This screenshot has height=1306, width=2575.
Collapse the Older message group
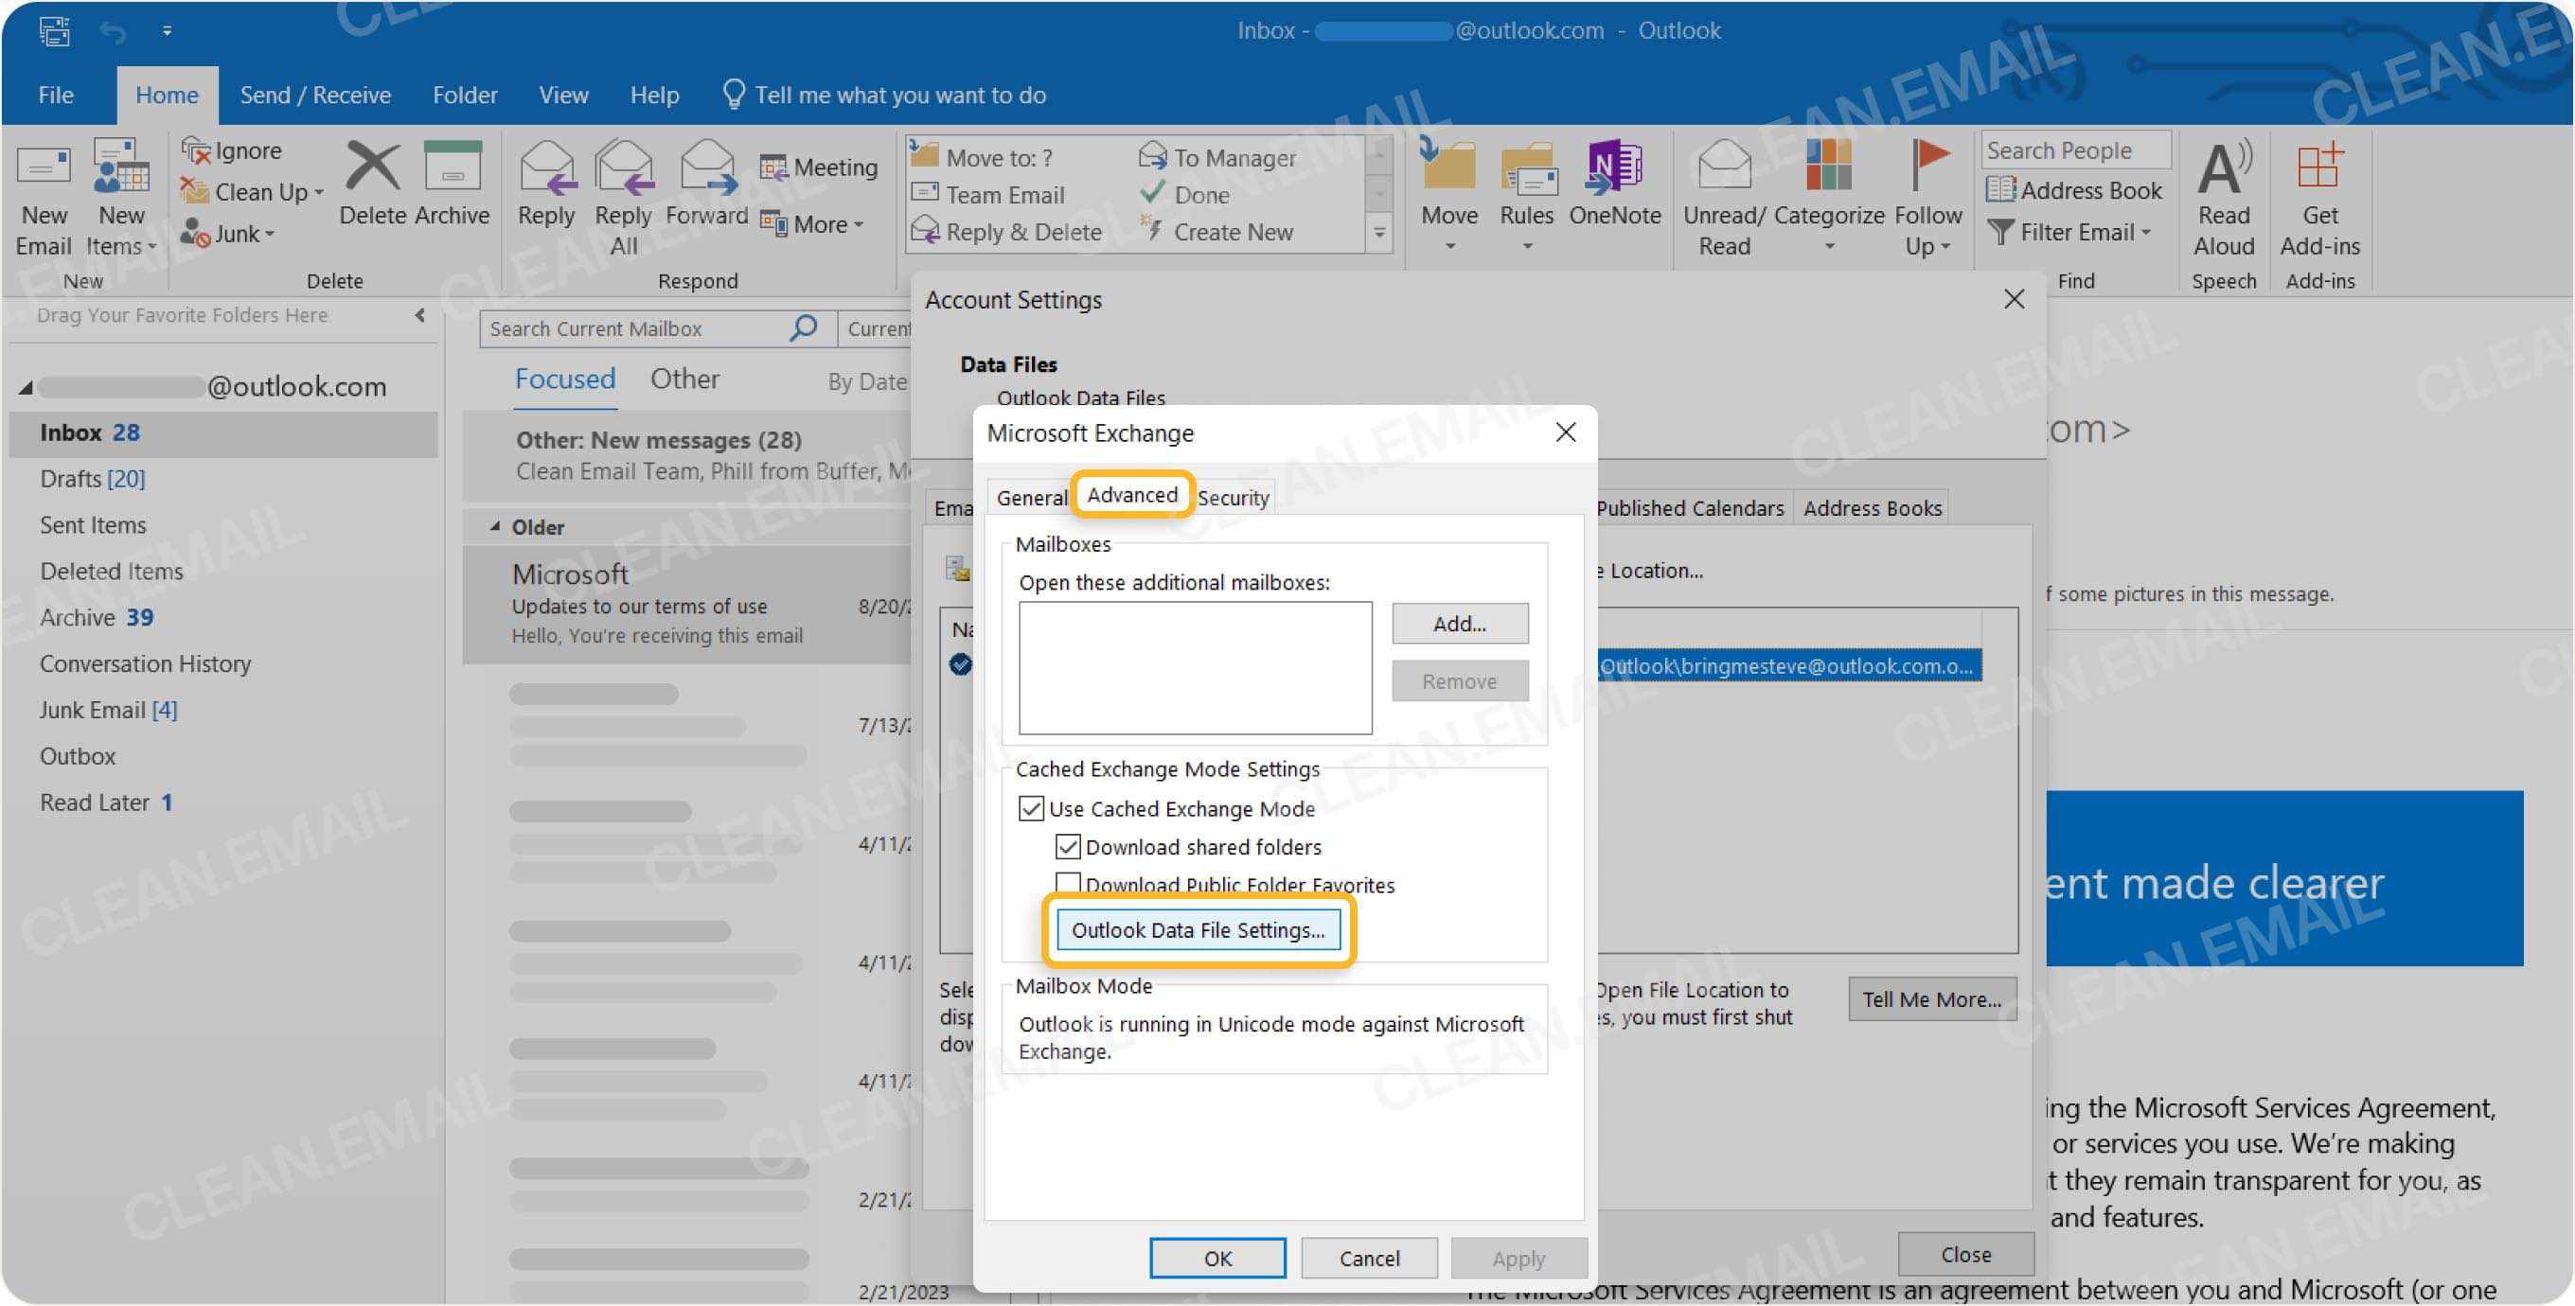(x=494, y=526)
